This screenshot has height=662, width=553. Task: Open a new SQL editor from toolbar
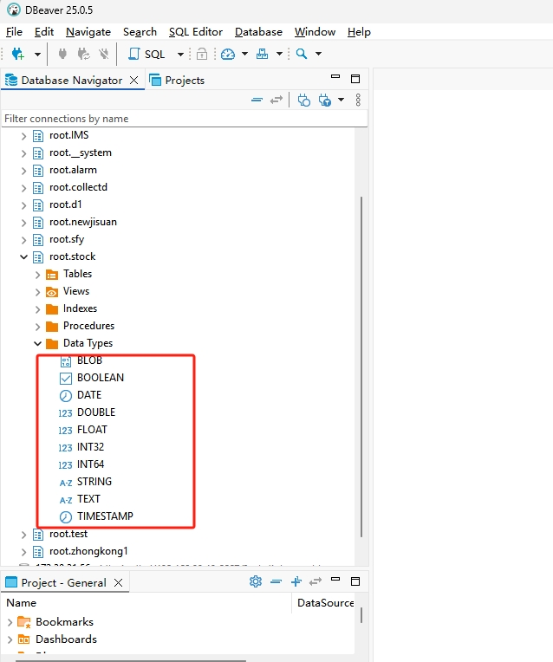[146, 54]
